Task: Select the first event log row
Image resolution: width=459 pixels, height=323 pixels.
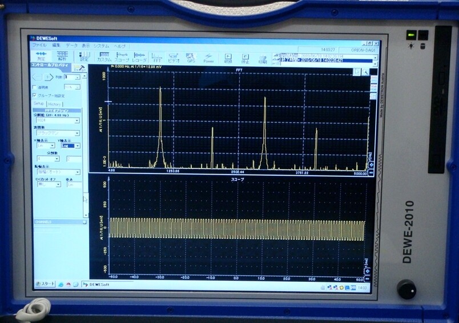Action: 326,56
